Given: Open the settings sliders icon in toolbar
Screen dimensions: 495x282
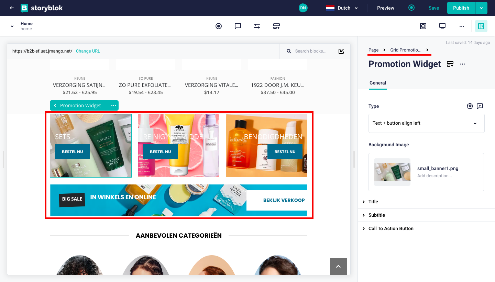Looking at the screenshot, I should click(x=257, y=26).
